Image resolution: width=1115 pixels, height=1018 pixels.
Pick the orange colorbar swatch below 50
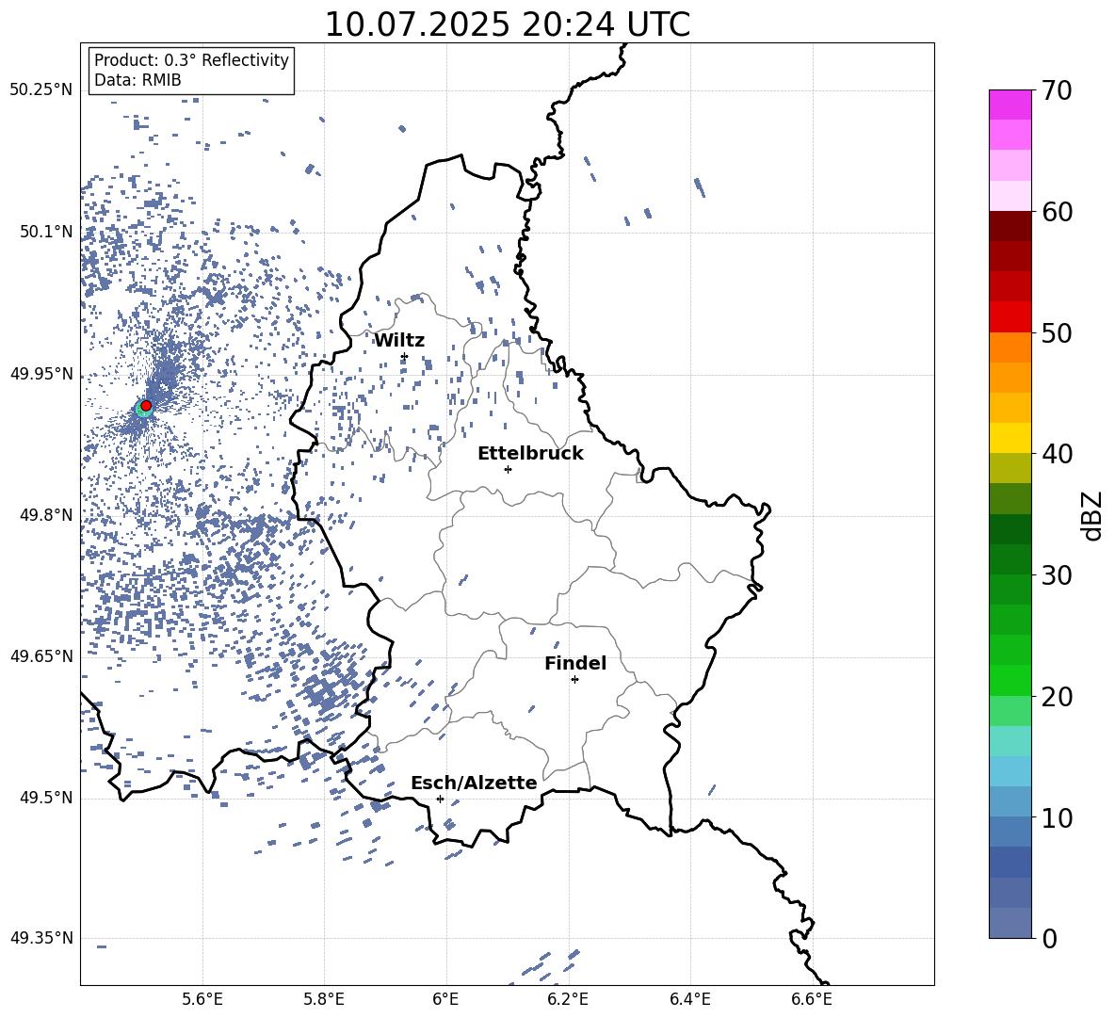(x=1010, y=347)
